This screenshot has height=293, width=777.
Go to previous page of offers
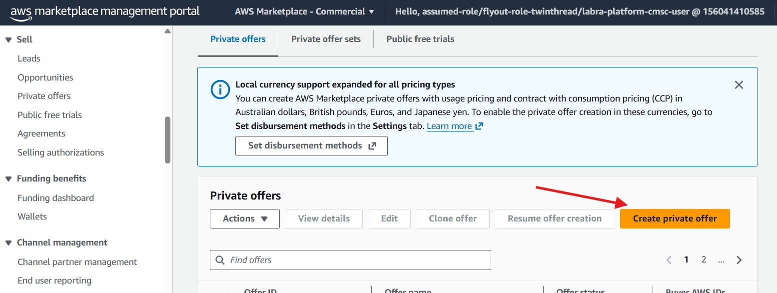pyautogui.click(x=669, y=260)
